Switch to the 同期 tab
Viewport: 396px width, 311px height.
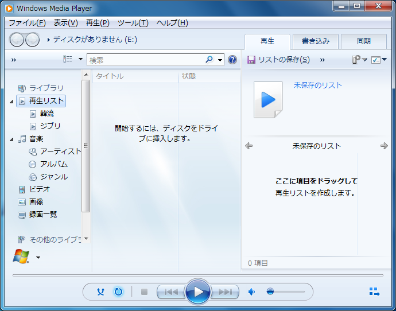[x=364, y=41]
